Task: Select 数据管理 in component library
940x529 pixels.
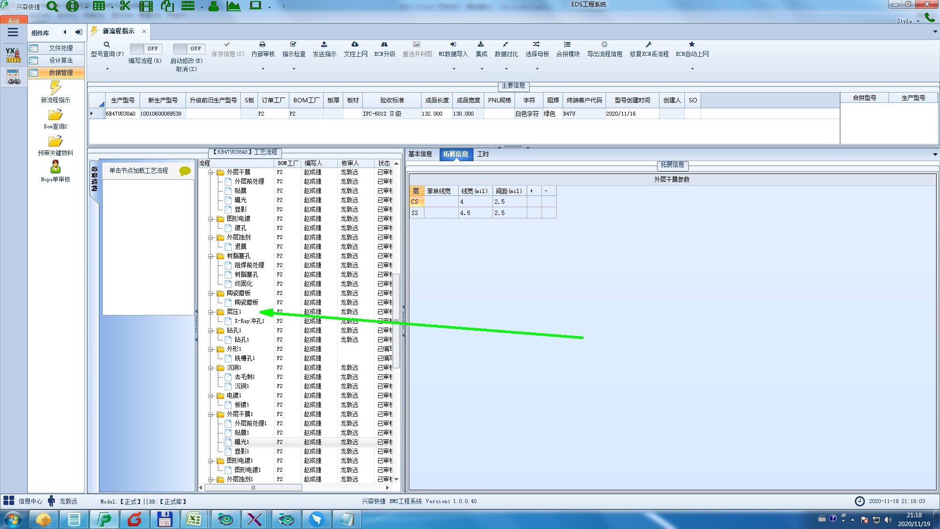Action: point(61,72)
